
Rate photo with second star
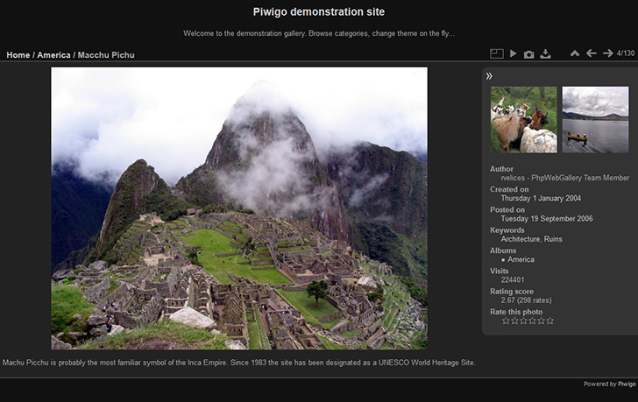[514, 321]
